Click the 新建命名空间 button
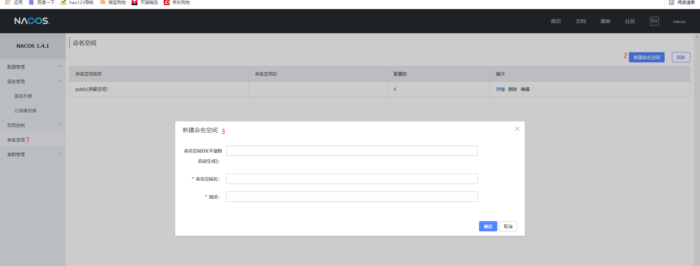700x266 pixels. (646, 57)
